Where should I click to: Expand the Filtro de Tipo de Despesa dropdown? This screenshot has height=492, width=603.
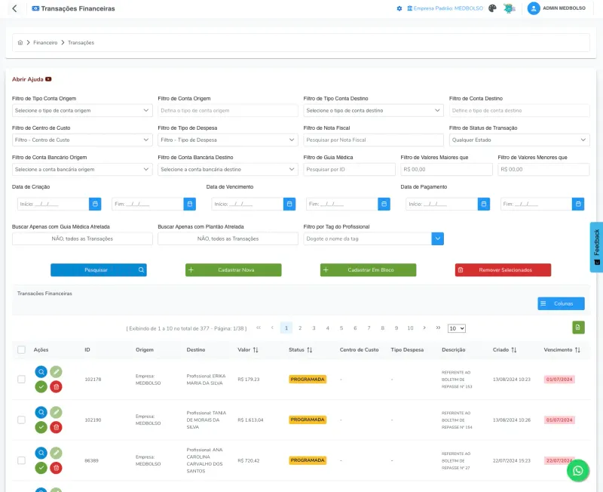pos(228,140)
